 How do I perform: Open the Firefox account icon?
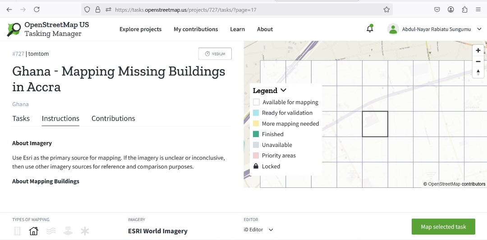tap(450, 9)
